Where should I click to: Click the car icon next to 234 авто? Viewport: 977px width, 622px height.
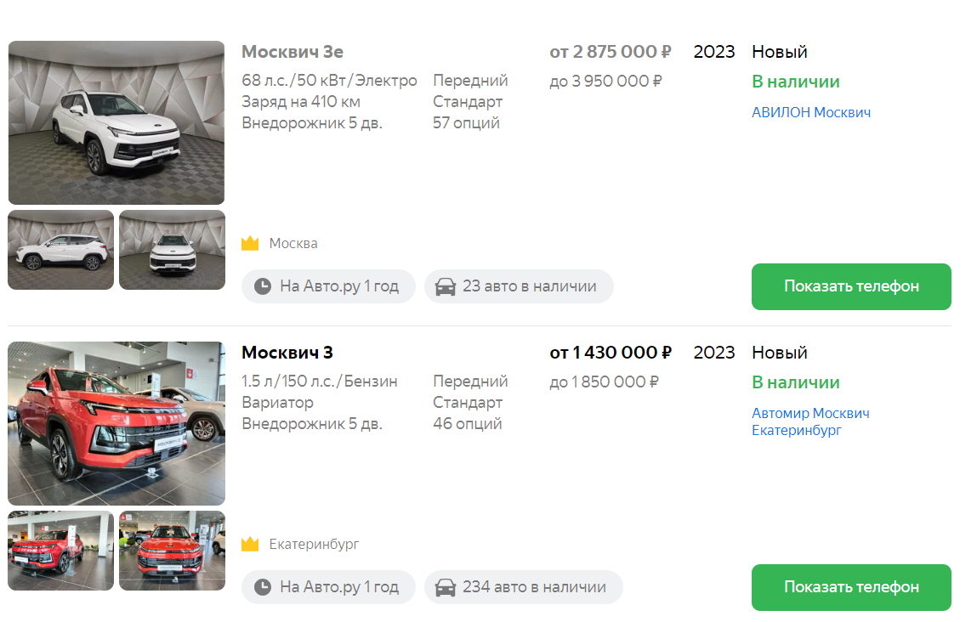pos(445,587)
